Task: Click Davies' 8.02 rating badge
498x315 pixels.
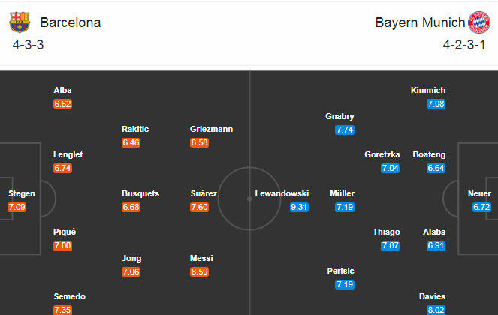Action: click(436, 309)
